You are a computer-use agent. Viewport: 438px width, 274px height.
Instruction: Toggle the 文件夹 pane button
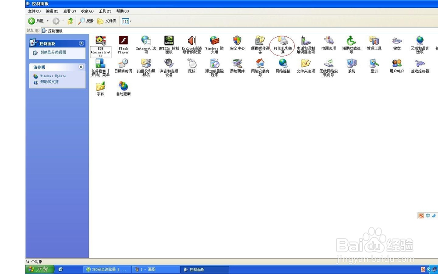point(107,21)
